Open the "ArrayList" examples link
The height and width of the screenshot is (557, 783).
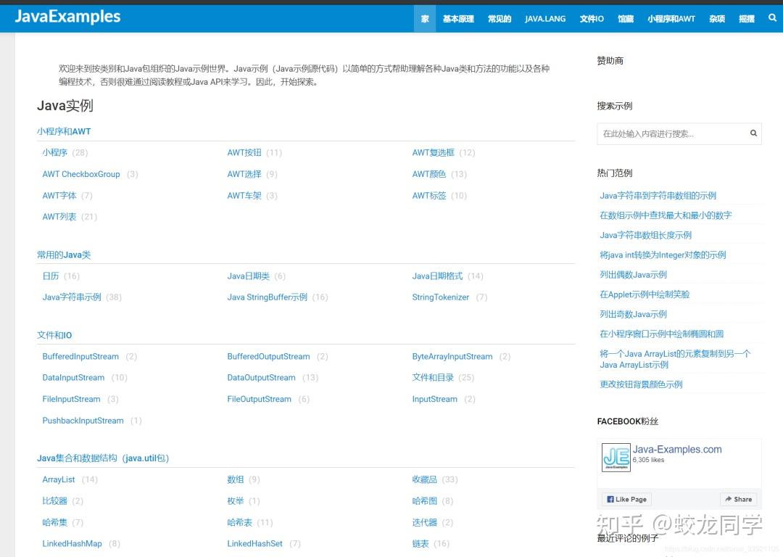pos(58,479)
